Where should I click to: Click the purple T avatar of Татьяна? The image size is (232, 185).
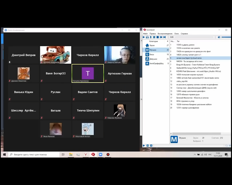pos(88,74)
